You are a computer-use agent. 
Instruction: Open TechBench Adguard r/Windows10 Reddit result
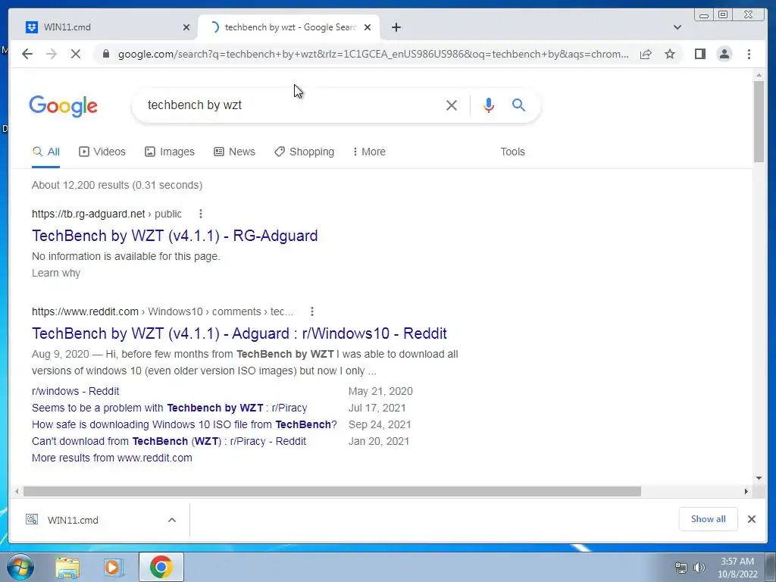[239, 333]
